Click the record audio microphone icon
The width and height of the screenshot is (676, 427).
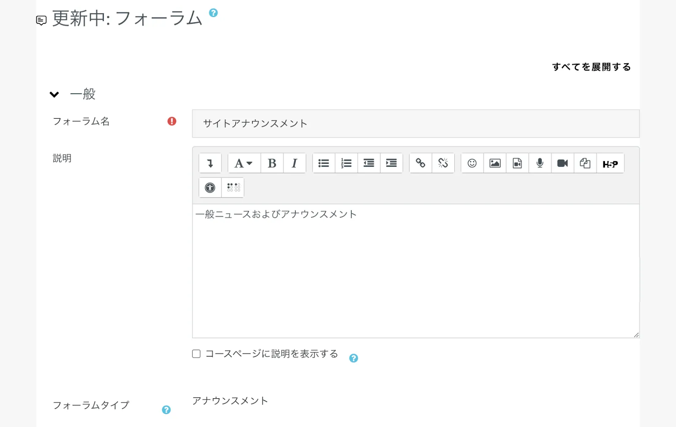pyautogui.click(x=540, y=163)
